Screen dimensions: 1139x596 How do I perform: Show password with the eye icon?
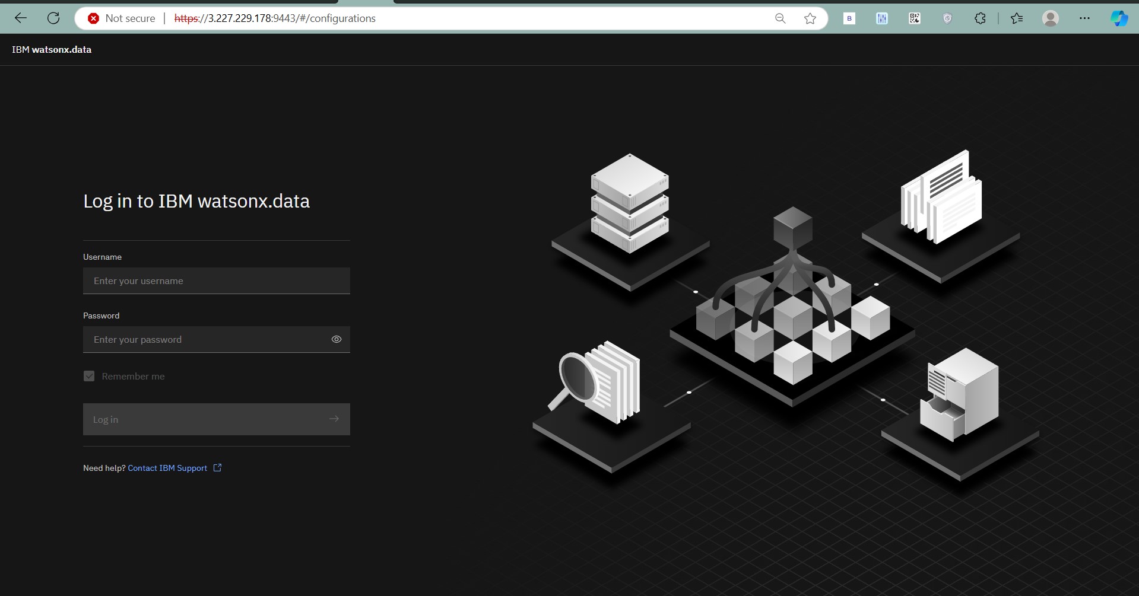click(337, 339)
